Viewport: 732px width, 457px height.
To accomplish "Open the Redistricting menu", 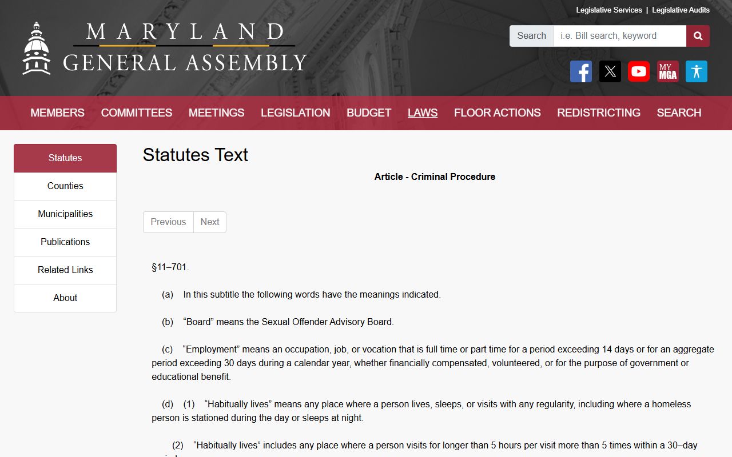I will (x=599, y=113).
